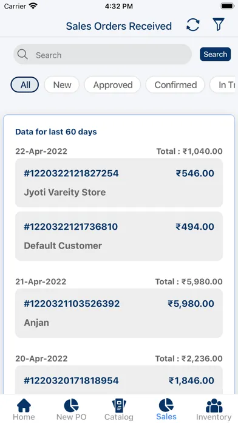Select the Sales tab icon

click(x=166, y=405)
